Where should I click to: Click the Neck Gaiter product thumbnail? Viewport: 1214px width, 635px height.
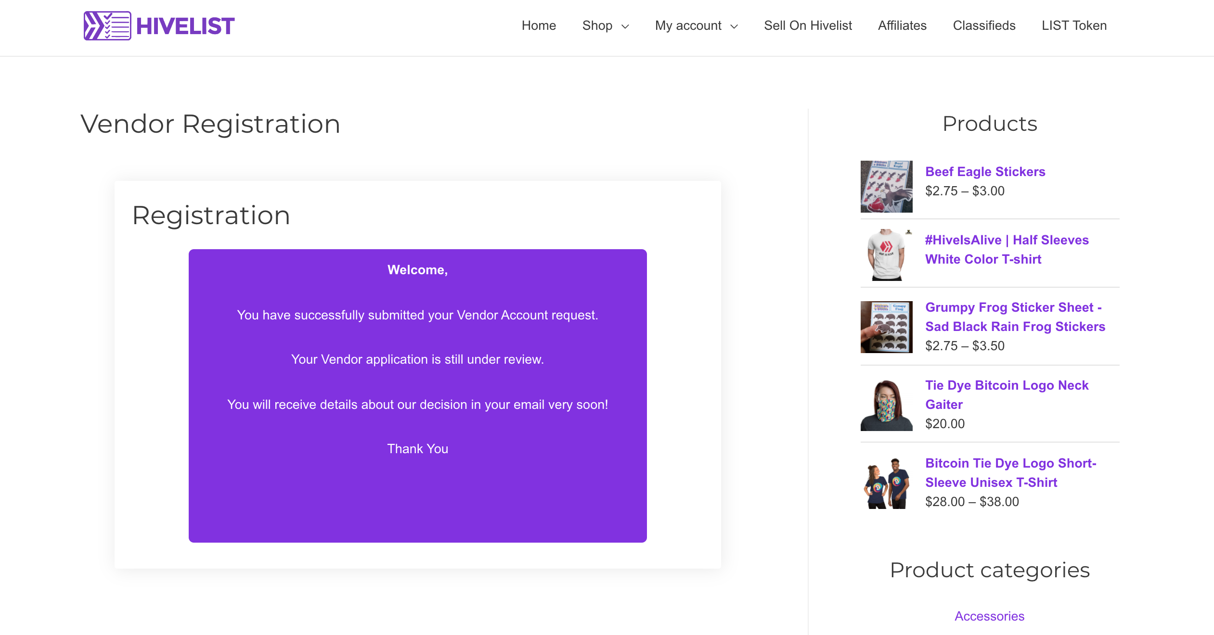coord(886,405)
